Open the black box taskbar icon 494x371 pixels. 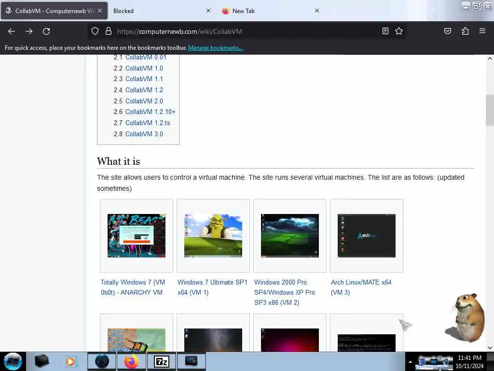coord(41,361)
